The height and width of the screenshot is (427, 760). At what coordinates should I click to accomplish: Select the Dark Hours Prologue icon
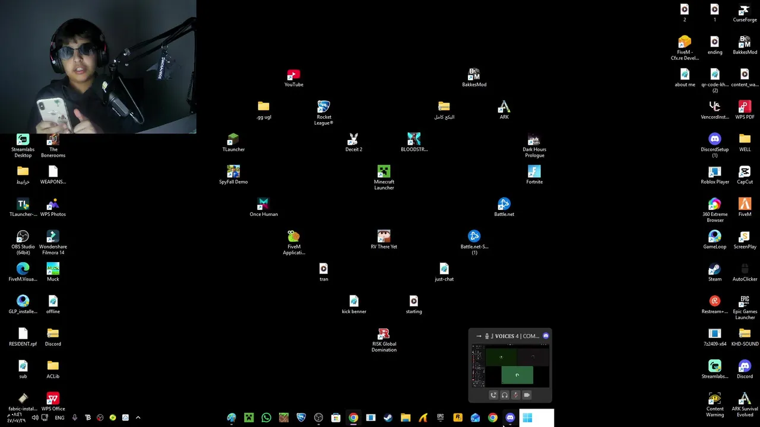pos(534,145)
